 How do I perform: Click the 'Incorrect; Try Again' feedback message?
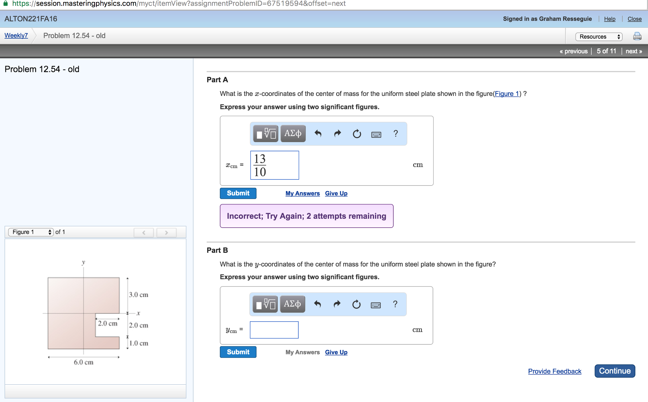[x=307, y=216]
